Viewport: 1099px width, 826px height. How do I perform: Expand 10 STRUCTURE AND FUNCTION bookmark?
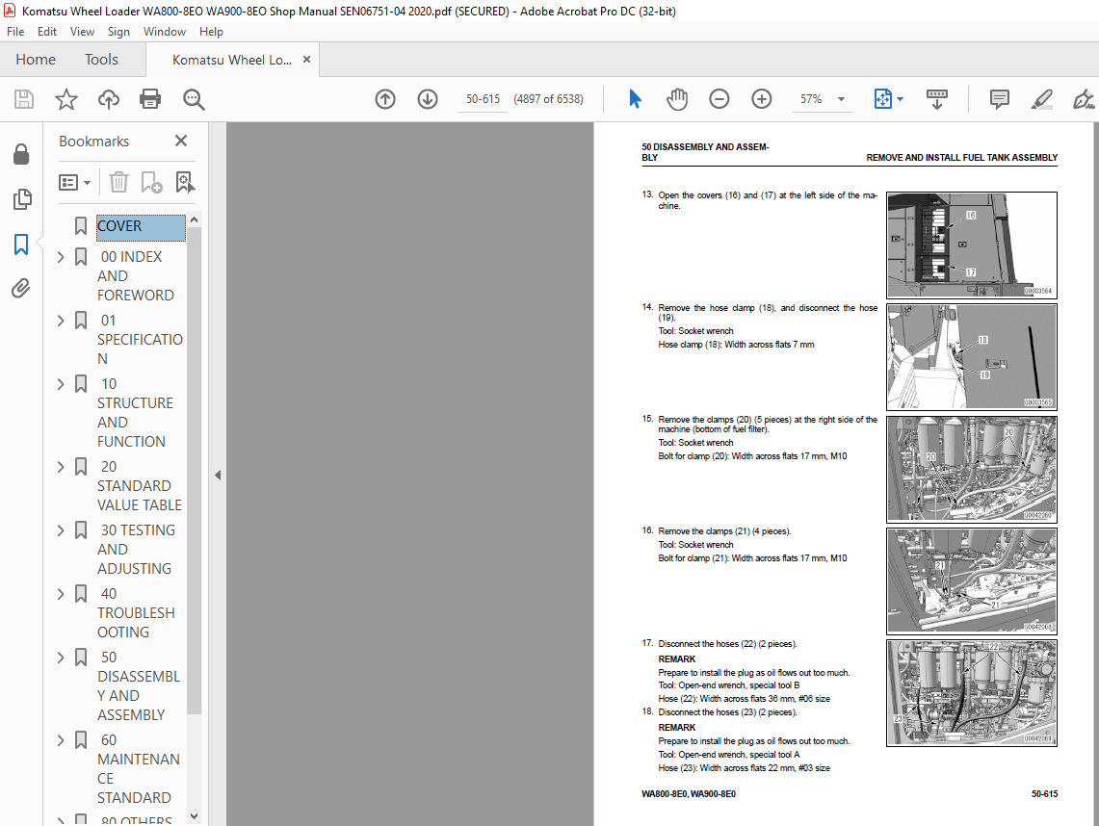(61, 385)
